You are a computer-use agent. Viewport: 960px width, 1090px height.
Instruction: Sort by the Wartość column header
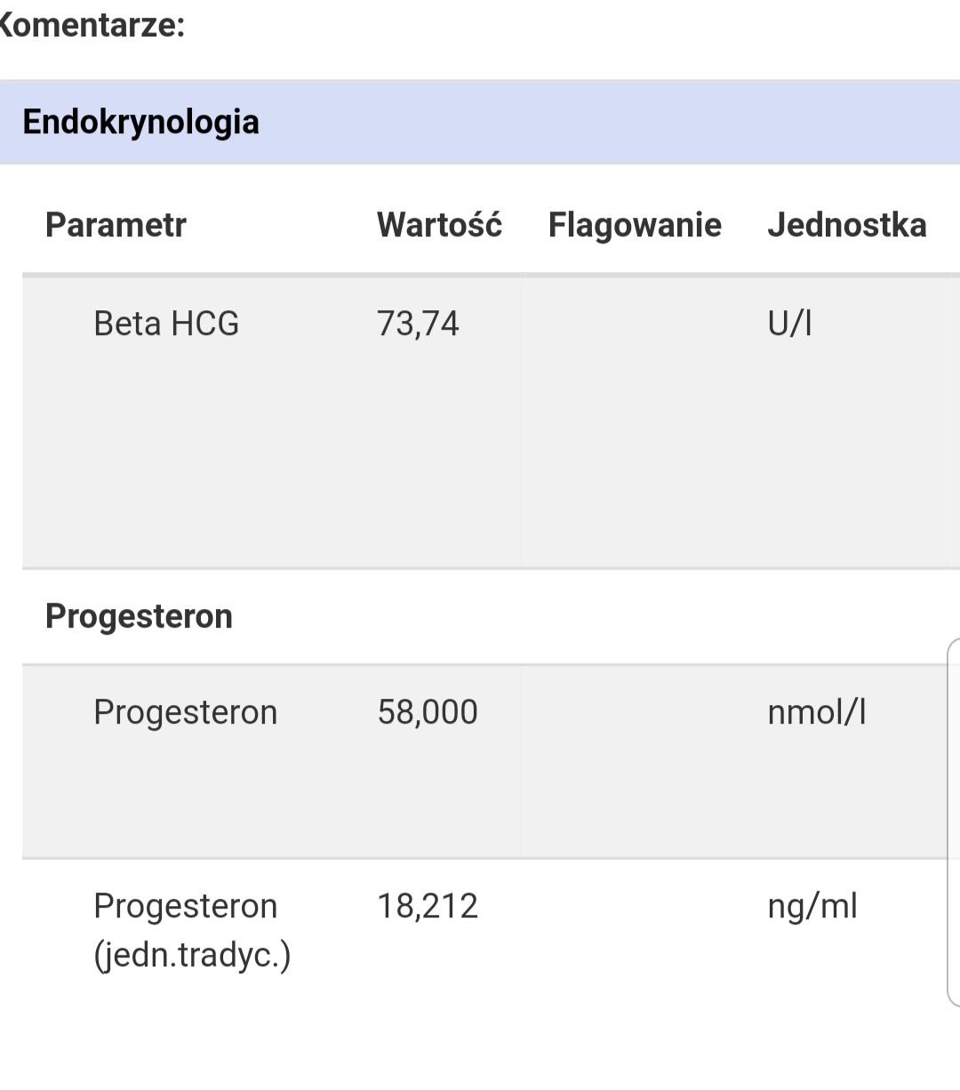439,225
